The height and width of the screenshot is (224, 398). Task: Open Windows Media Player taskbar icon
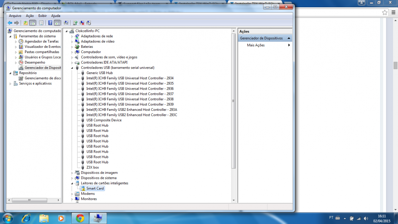[61, 218]
